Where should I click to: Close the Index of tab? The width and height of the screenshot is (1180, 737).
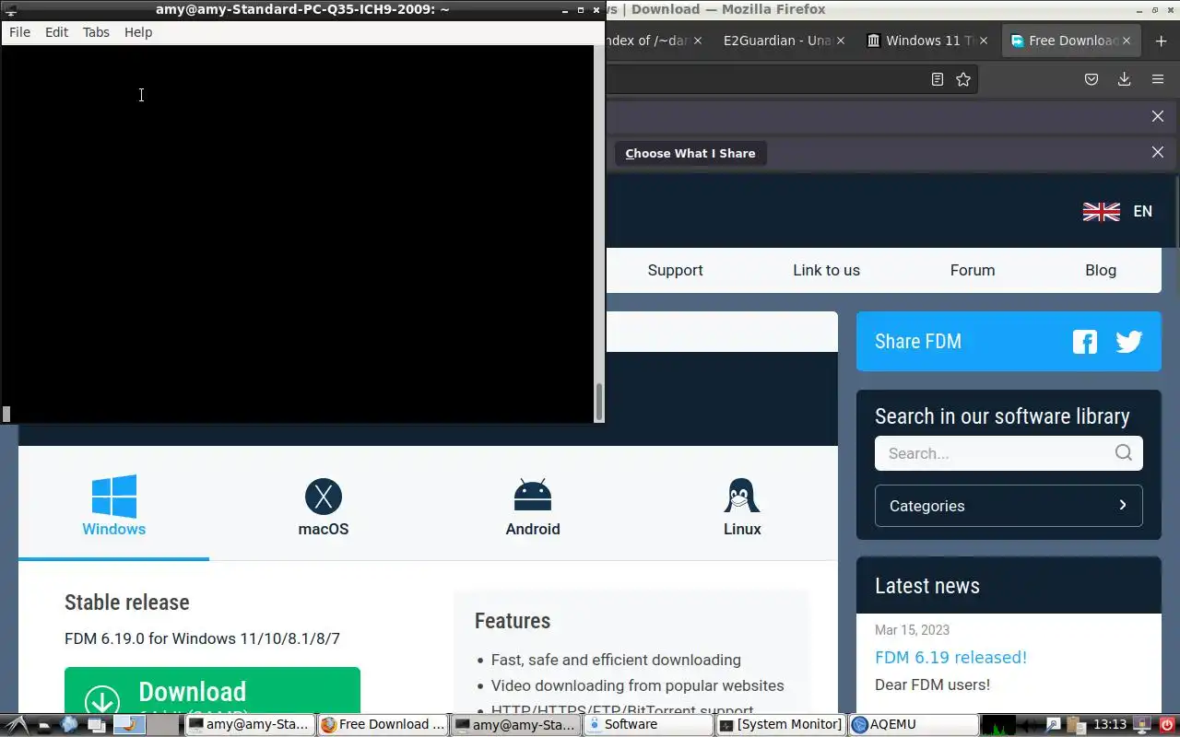click(698, 41)
